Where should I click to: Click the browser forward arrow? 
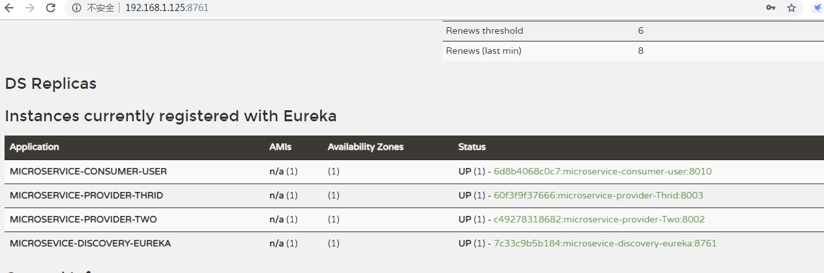30,8
